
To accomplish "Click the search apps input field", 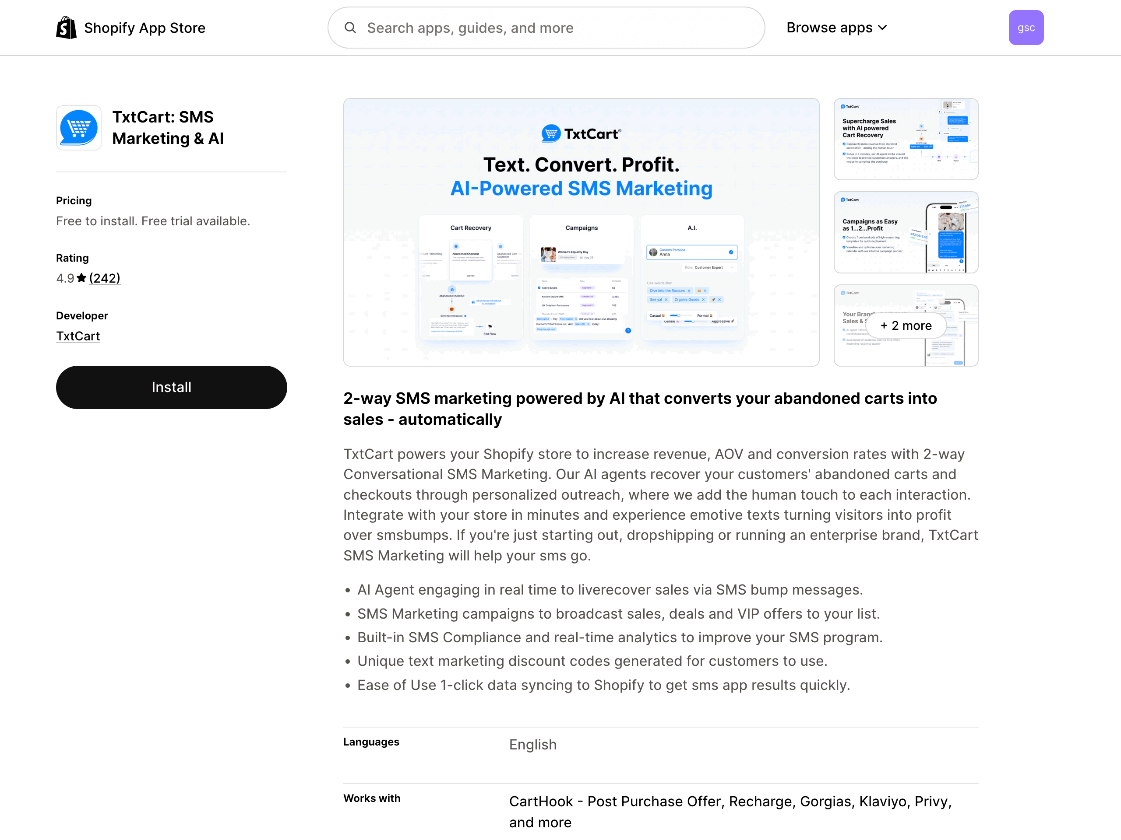I will (x=557, y=28).
